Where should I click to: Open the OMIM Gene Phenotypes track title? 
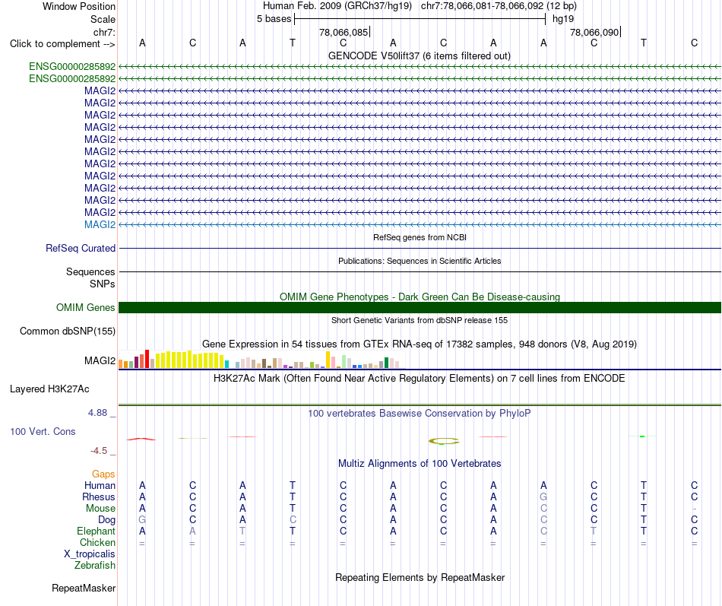pos(420,297)
